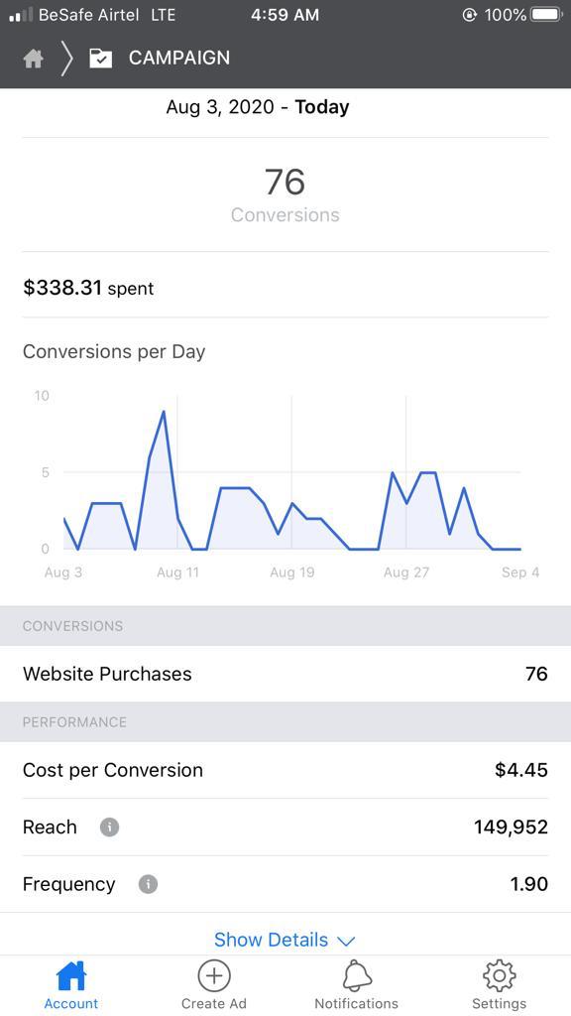Expand Show Details chevron
571x1016 pixels.
click(347, 941)
